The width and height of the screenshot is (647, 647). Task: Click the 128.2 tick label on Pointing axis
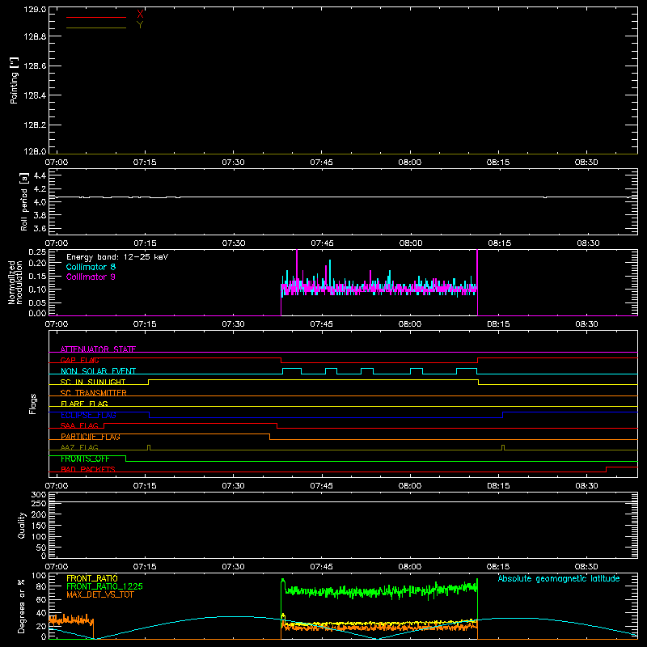[35, 125]
